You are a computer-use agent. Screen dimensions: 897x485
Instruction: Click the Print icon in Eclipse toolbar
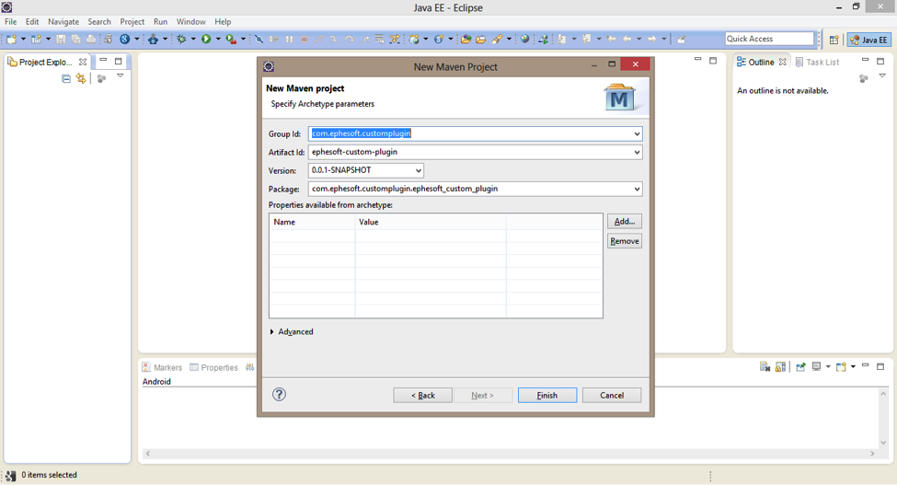click(91, 39)
